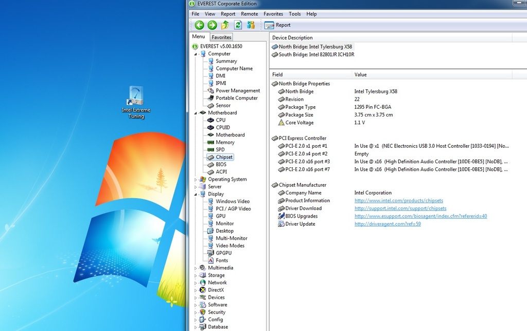This screenshot has height=331, width=527.
Task: Select the Multi-Monitor tree item
Action: pyautogui.click(x=231, y=238)
